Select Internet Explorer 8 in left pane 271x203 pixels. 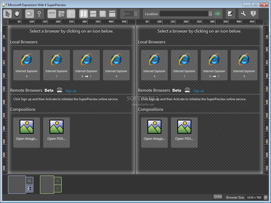click(x=116, y=65)
